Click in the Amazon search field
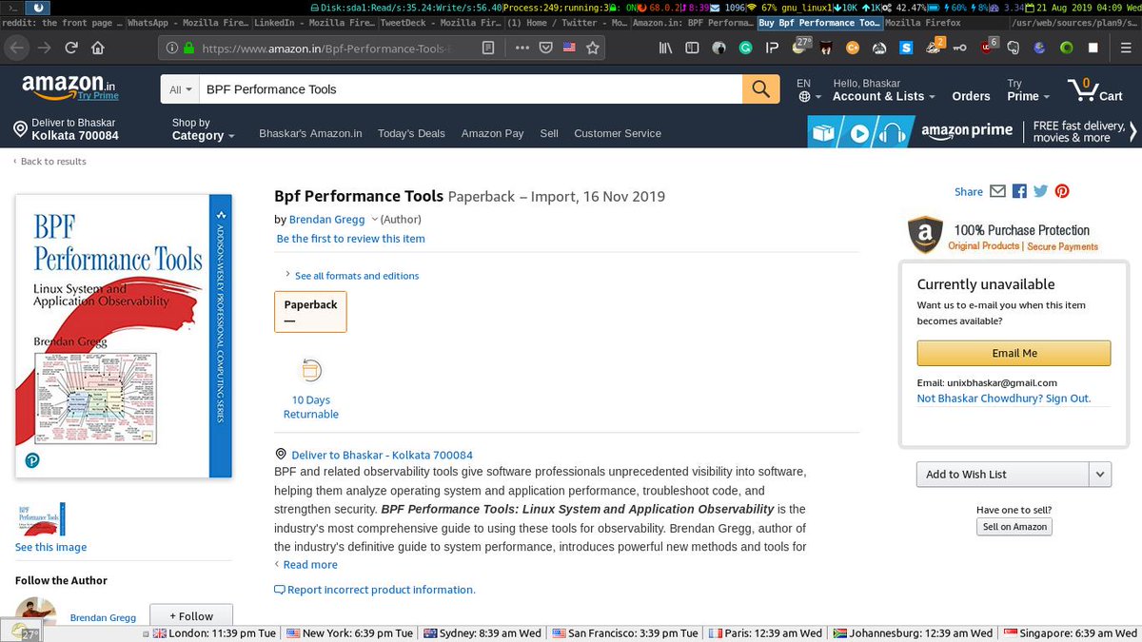Image resolution: width=1142 pixels, height=642 pixels. pyautogui.click(x=470, y=89)
